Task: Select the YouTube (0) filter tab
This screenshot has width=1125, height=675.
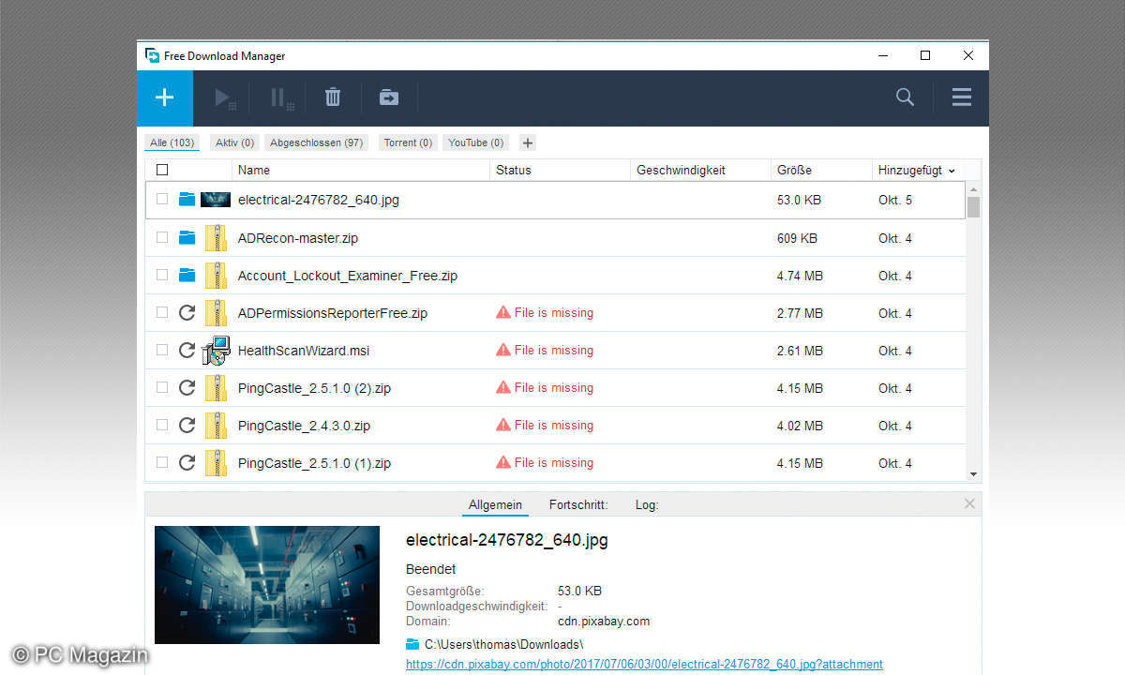Action: tap(475, 142)
